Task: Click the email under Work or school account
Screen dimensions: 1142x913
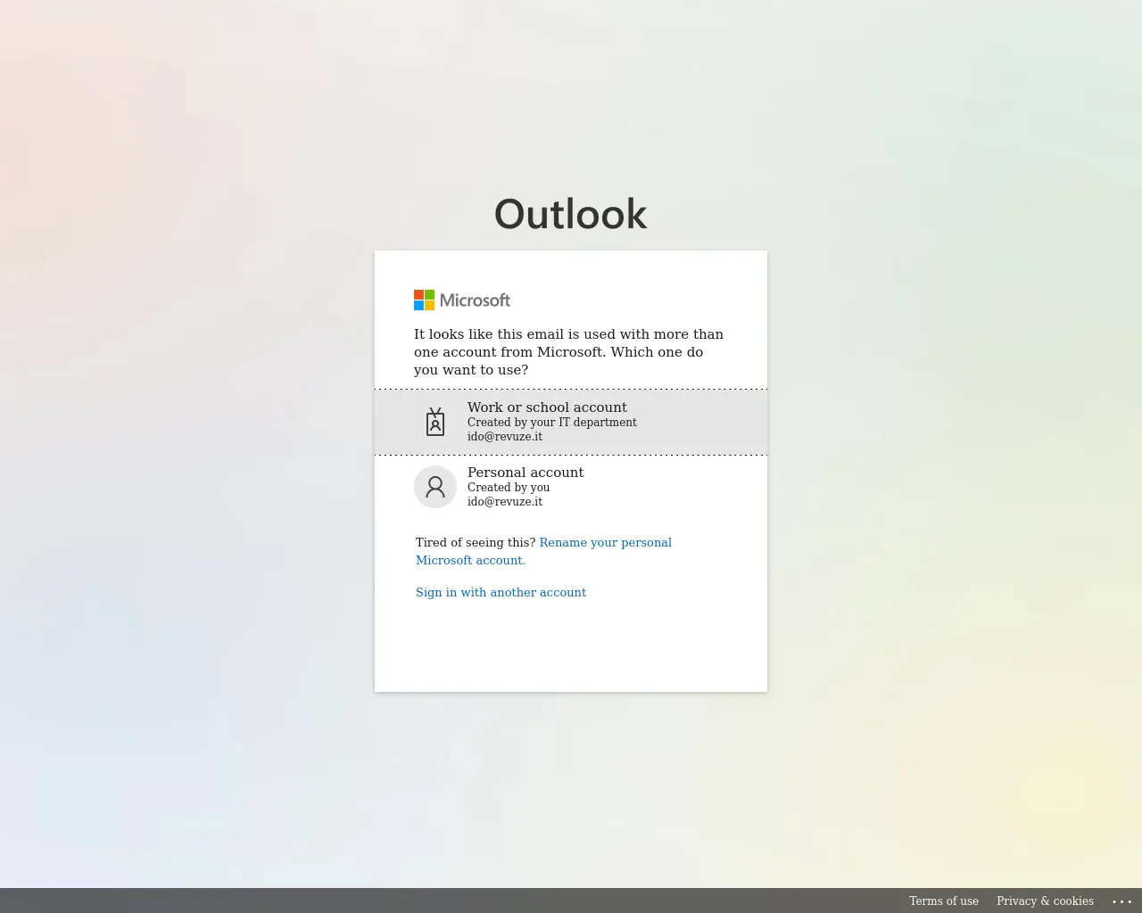Action: point(505,437)
